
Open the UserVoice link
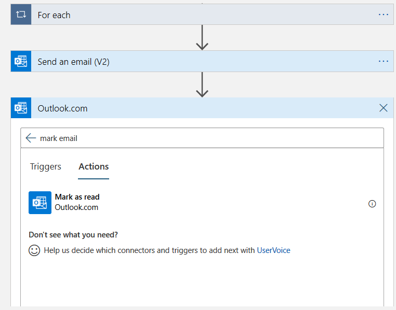coord(273,250)
